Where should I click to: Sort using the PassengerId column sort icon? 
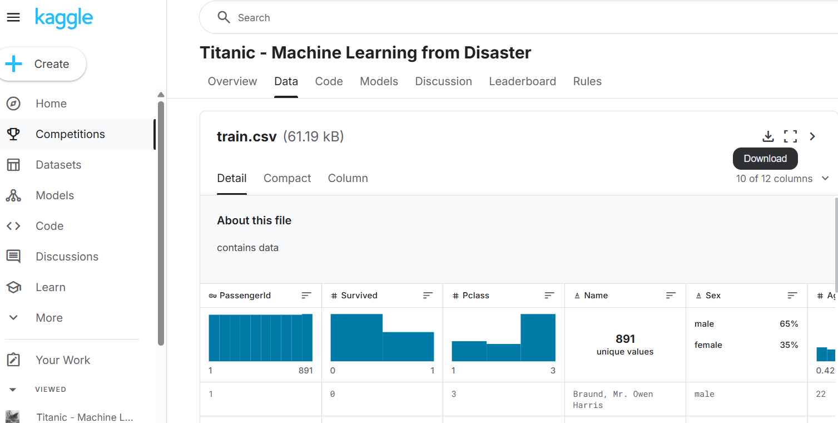pyautogui.click(x=306, y=296)
